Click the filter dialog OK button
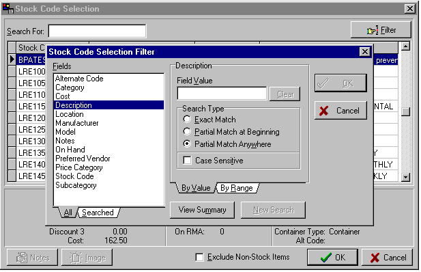 [x=340, y=83]
